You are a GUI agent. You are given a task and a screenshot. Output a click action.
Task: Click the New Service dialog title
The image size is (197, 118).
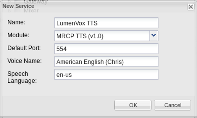[18, 6]
